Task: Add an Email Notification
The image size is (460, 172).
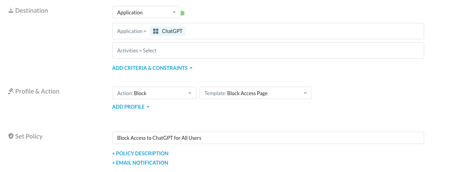Action: point(140,163)
